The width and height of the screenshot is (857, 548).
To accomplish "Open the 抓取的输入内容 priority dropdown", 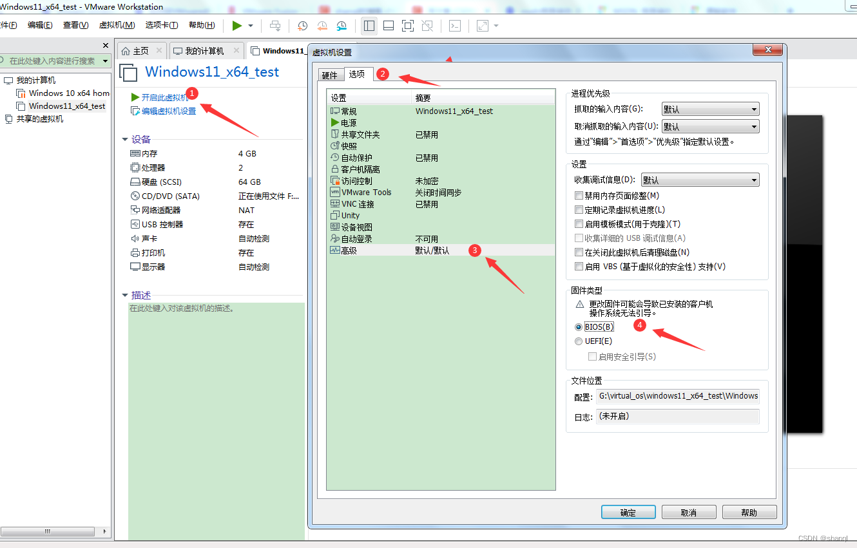I will [x=710, y=109].
